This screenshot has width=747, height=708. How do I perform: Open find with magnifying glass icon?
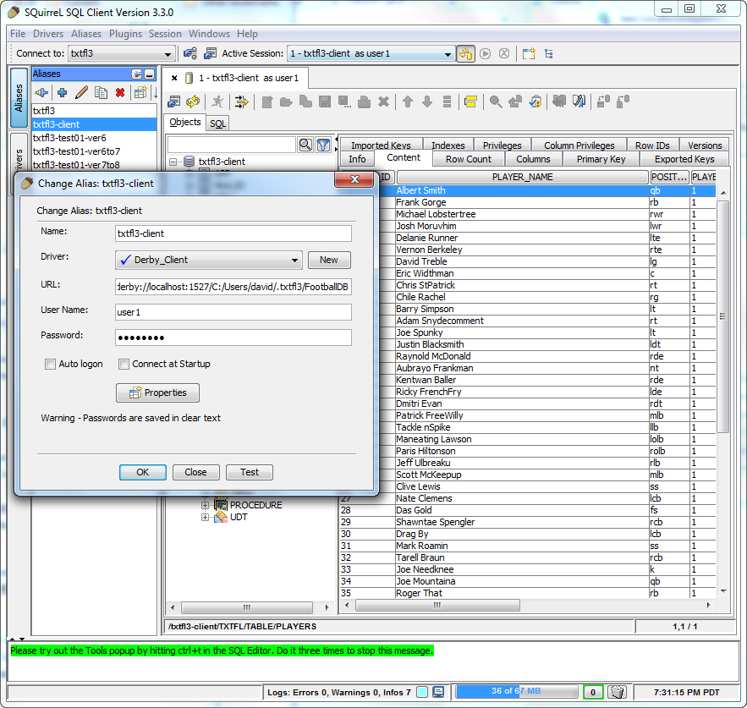point(496,102)
